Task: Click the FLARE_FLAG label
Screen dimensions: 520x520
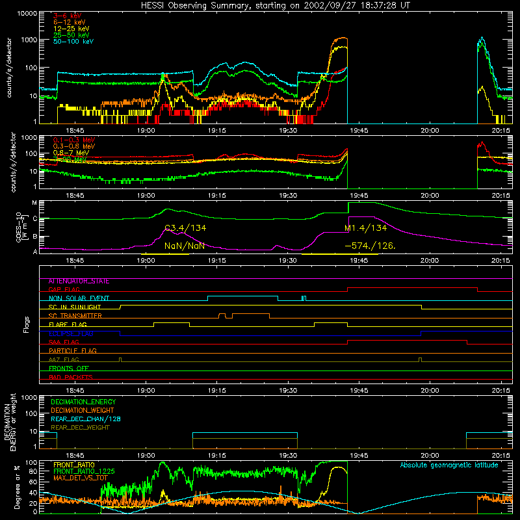Action: 68,324
